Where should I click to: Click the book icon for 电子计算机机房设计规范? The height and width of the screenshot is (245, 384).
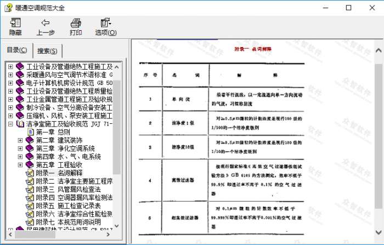pos(20,83)
